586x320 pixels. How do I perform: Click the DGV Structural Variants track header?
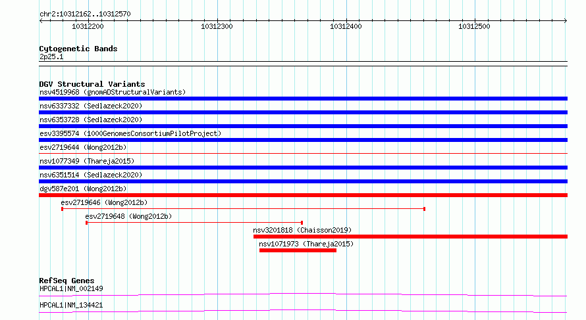(92, 84)
